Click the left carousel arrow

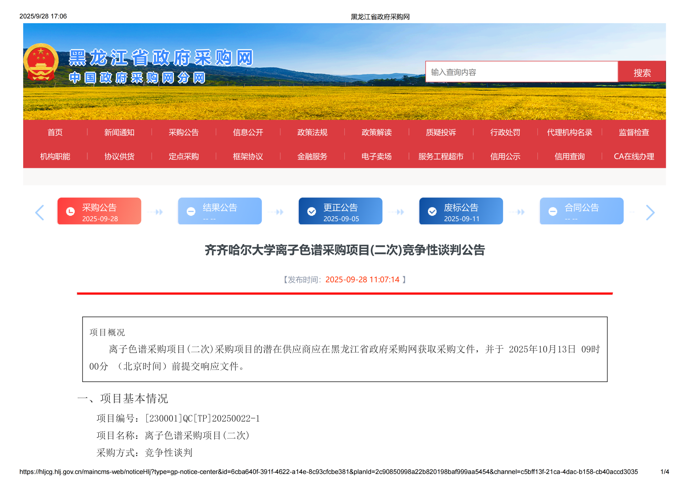(x=40, y=212)
